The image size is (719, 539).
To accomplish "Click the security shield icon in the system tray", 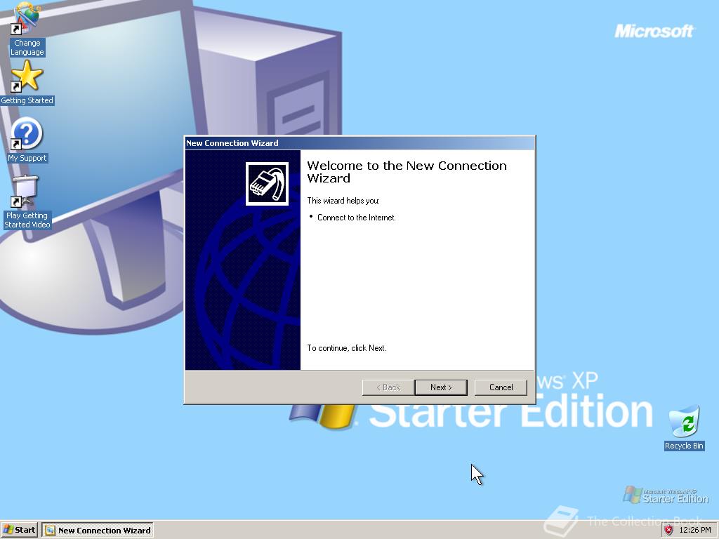I will [668, 530].
